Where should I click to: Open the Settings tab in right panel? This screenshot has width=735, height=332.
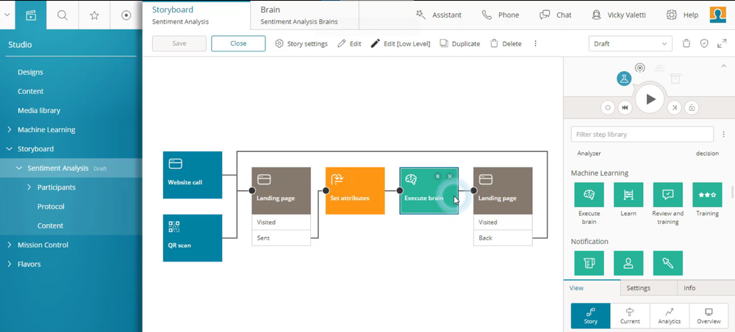pos(649,288)
